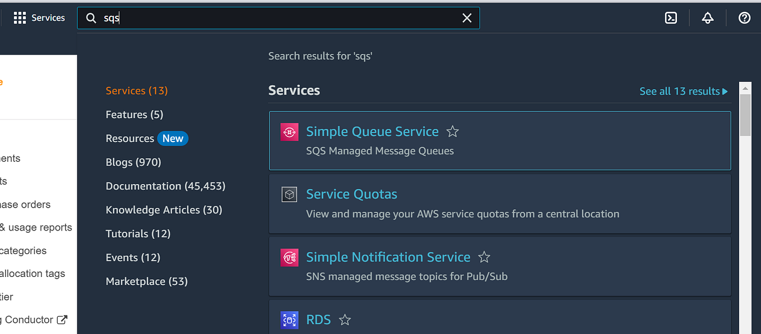The image size is (761, 334).
Task: Click inside the sqs search field
Action: pyautogui.click(x=280, y=18)
